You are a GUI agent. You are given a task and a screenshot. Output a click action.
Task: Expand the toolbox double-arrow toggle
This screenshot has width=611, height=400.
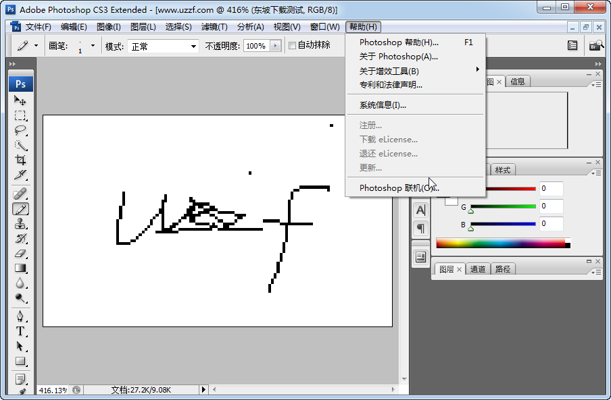point(12,64)
